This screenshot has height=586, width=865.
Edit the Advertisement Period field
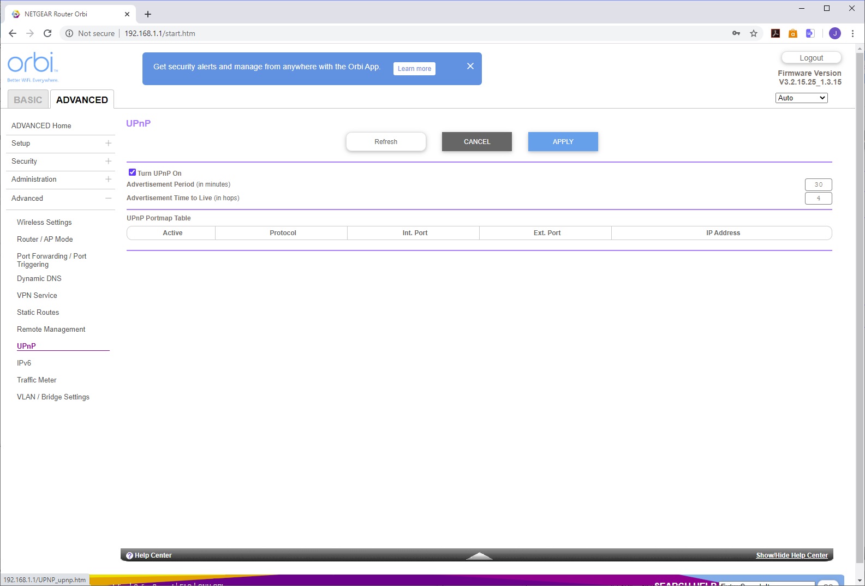point(819,185)
